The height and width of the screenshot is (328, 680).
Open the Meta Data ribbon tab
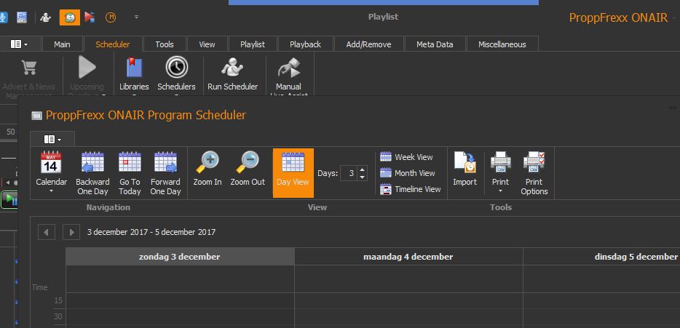(x=435, y=44)
